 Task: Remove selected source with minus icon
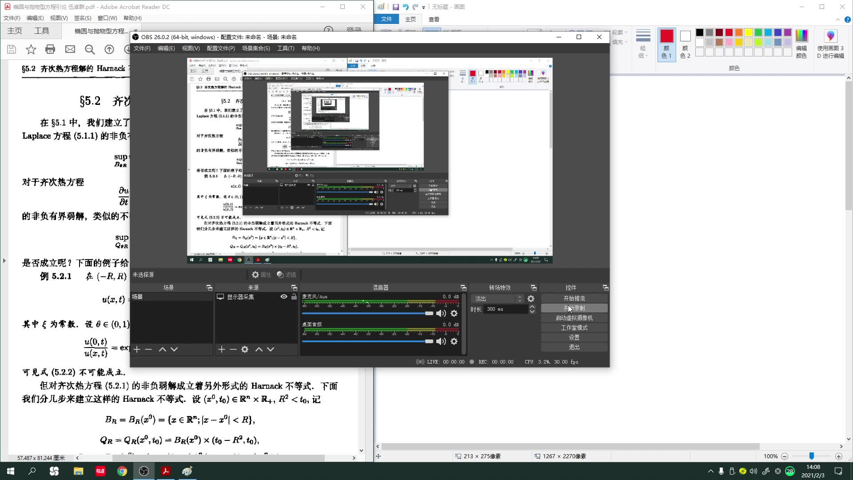tap(233, 349)
